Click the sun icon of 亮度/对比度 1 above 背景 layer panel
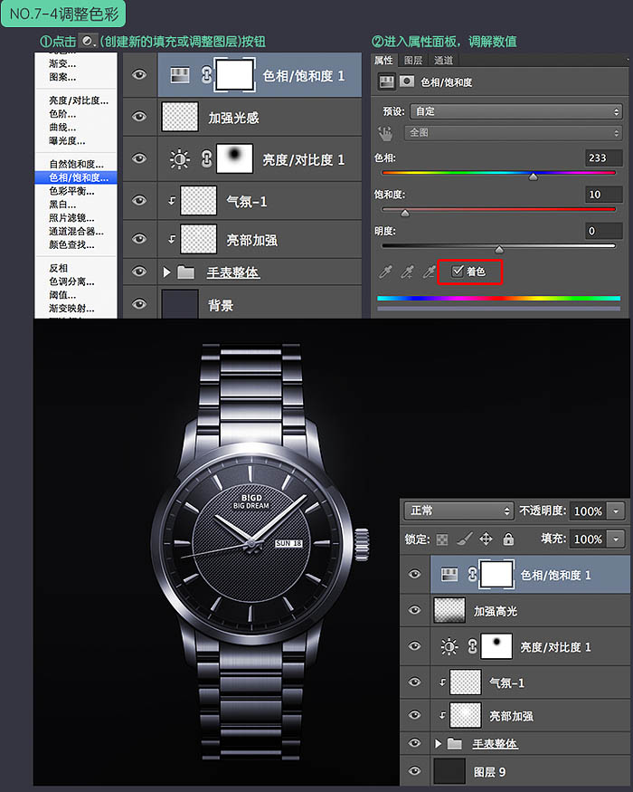The height and width of the screenshot is (792, 633). (180, 159)
